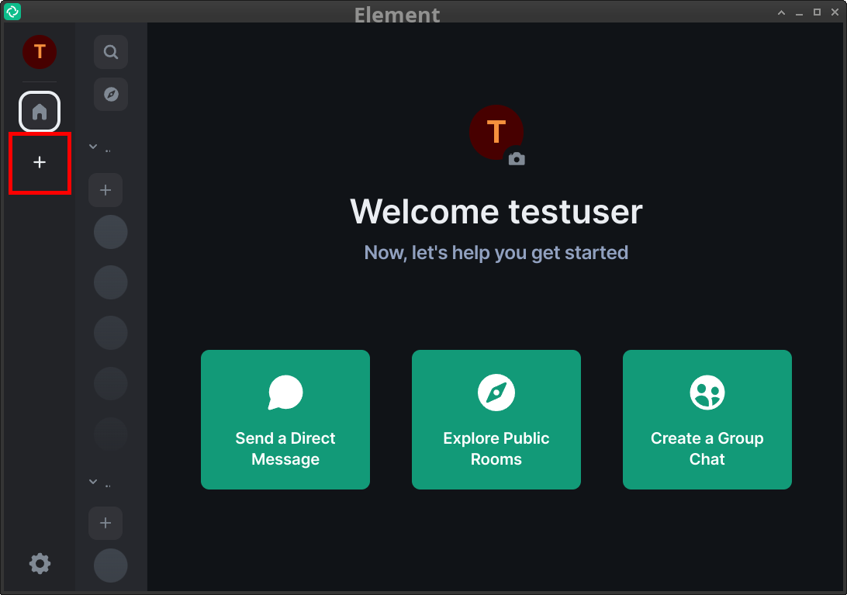Collapse the lower room list section chevron
This screenshot has width=847, height=595.
(x=93, y=482)
